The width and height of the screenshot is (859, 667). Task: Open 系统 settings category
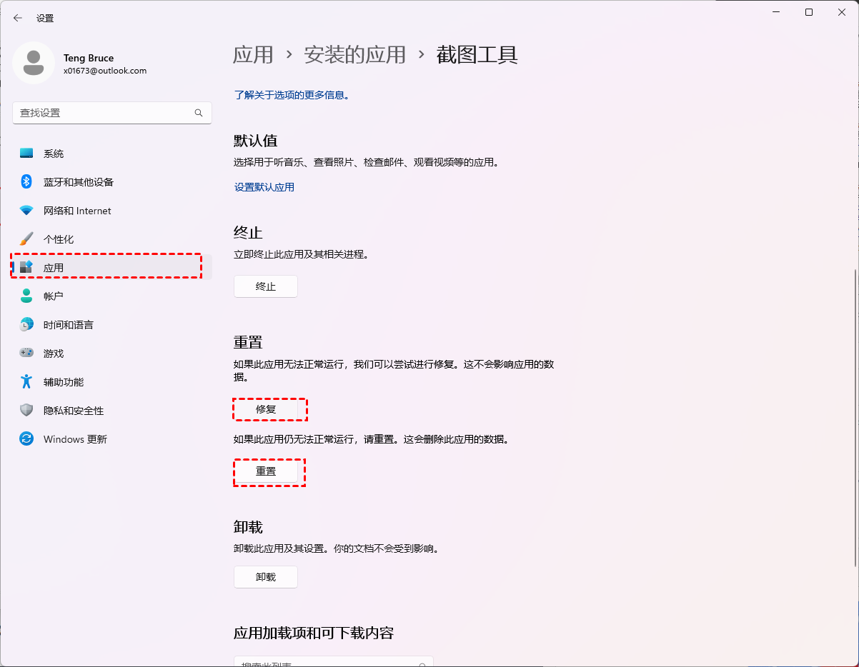click(112, 154)
